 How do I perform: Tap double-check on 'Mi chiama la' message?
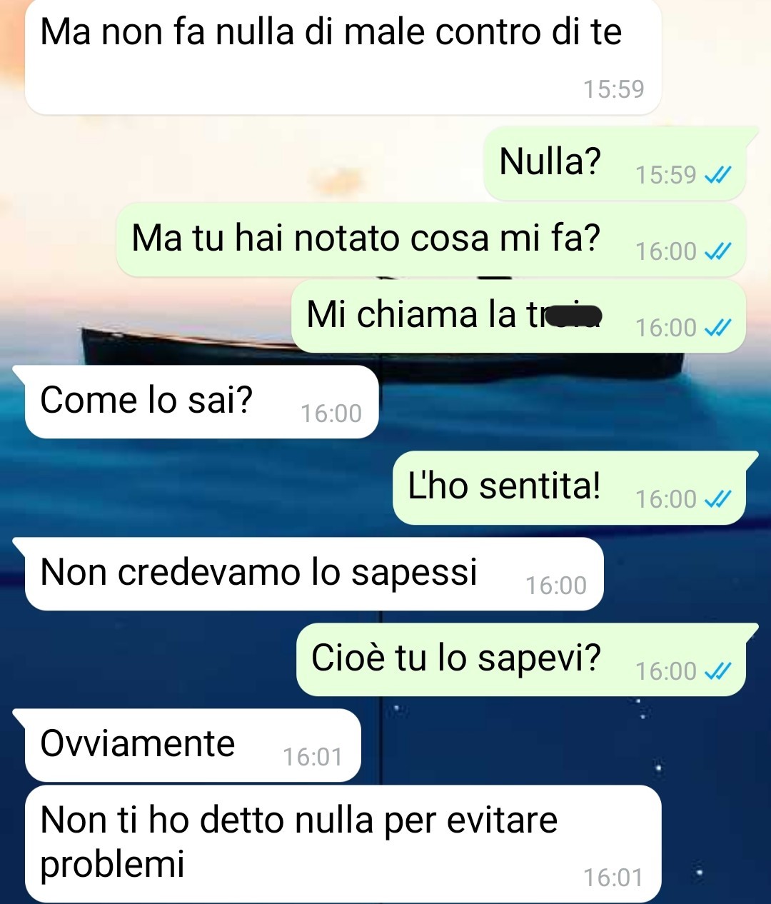(x=718, y=328)
